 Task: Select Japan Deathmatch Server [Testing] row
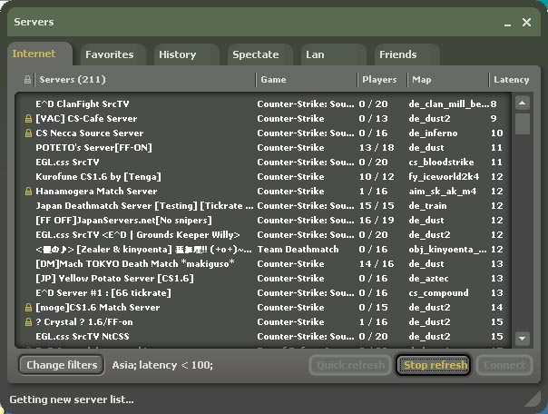tap(263, 206)
